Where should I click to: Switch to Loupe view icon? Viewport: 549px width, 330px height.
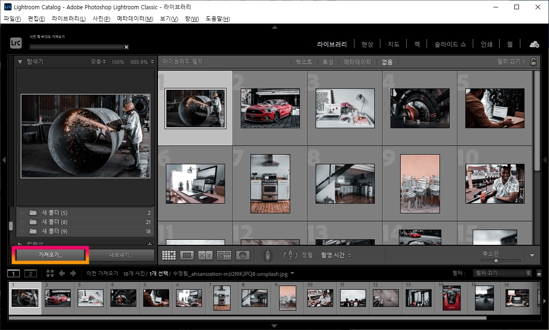click(187, 255)
